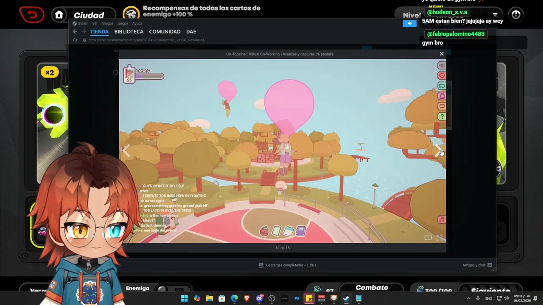543x305 pixels.
Task: Open the Juegos menu
Action: click(x=123, y=23)
